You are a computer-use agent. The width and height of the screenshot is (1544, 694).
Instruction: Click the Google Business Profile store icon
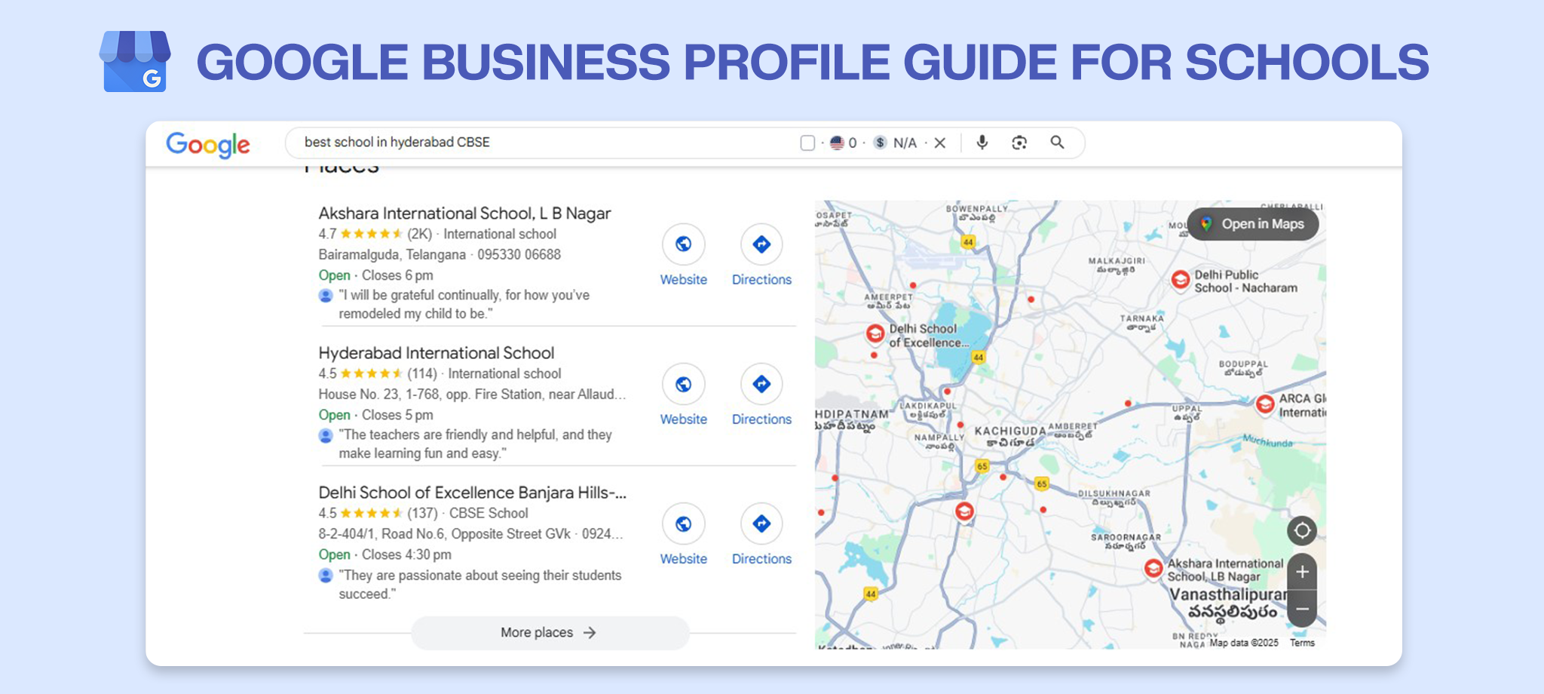pyautogui.click(x=135, y=62)
